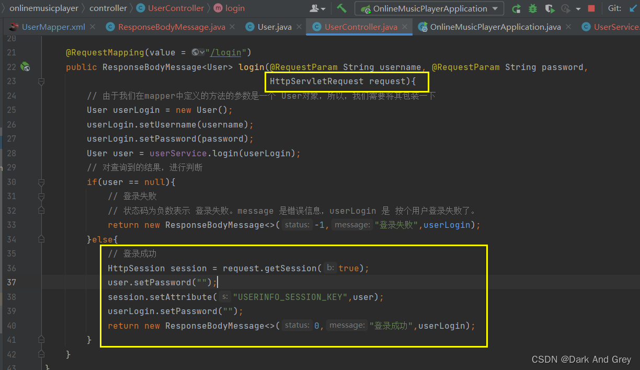Toggle fold marker at line 31 comment
The image size is (640, 370).
pyautogui.click(x=41, y=196)
